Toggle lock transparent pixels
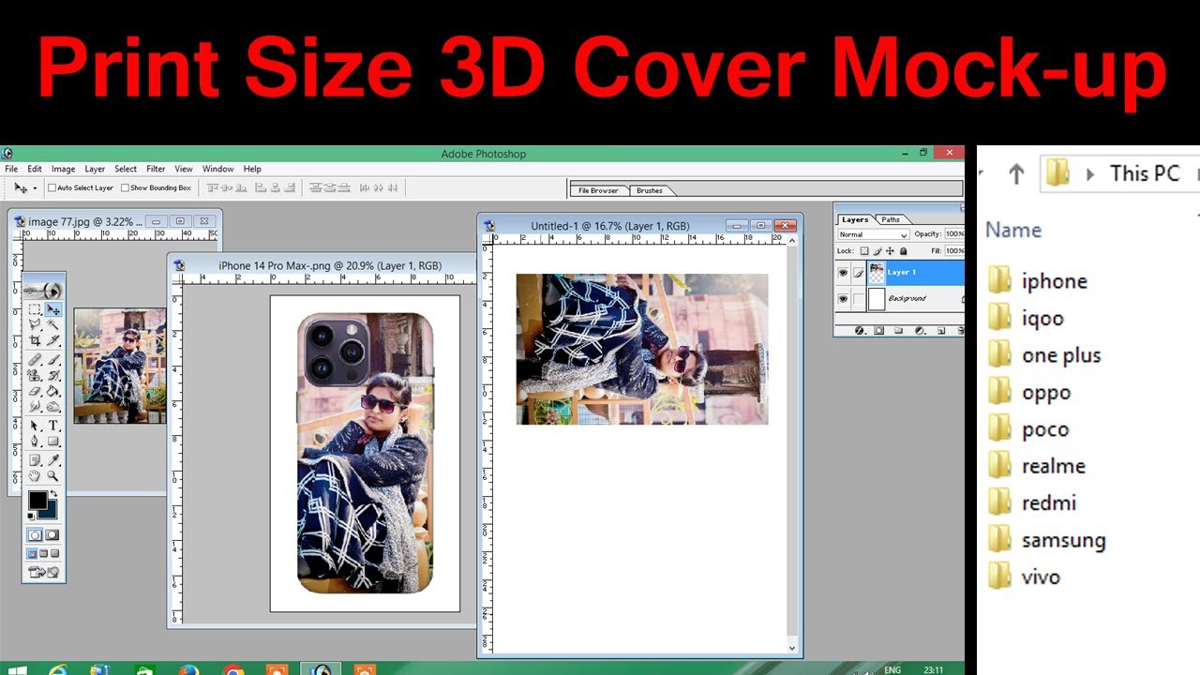 [x=864, y=251]
